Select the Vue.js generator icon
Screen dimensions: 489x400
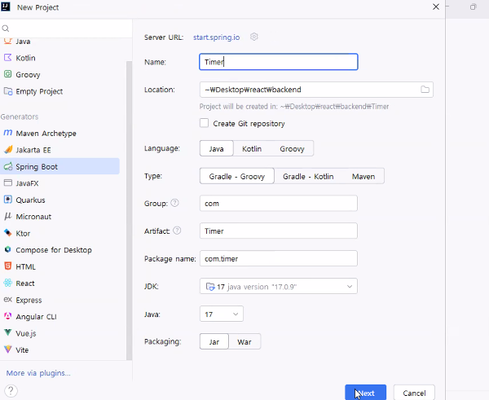(8, 333)
